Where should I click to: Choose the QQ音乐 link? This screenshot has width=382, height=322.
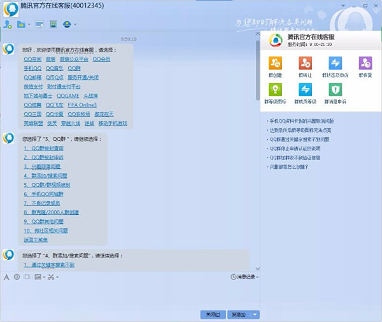(x=55, y=68)
